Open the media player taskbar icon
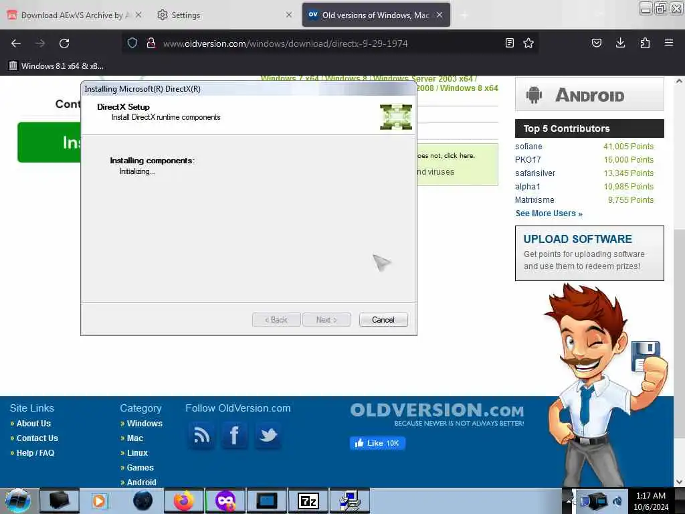This screenshot has height=514, width=685. coord(99,501)
